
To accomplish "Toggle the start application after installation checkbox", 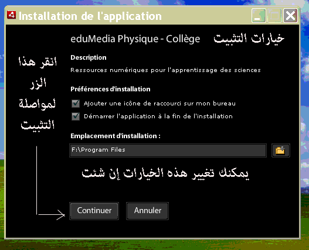I will coord(76,117).
